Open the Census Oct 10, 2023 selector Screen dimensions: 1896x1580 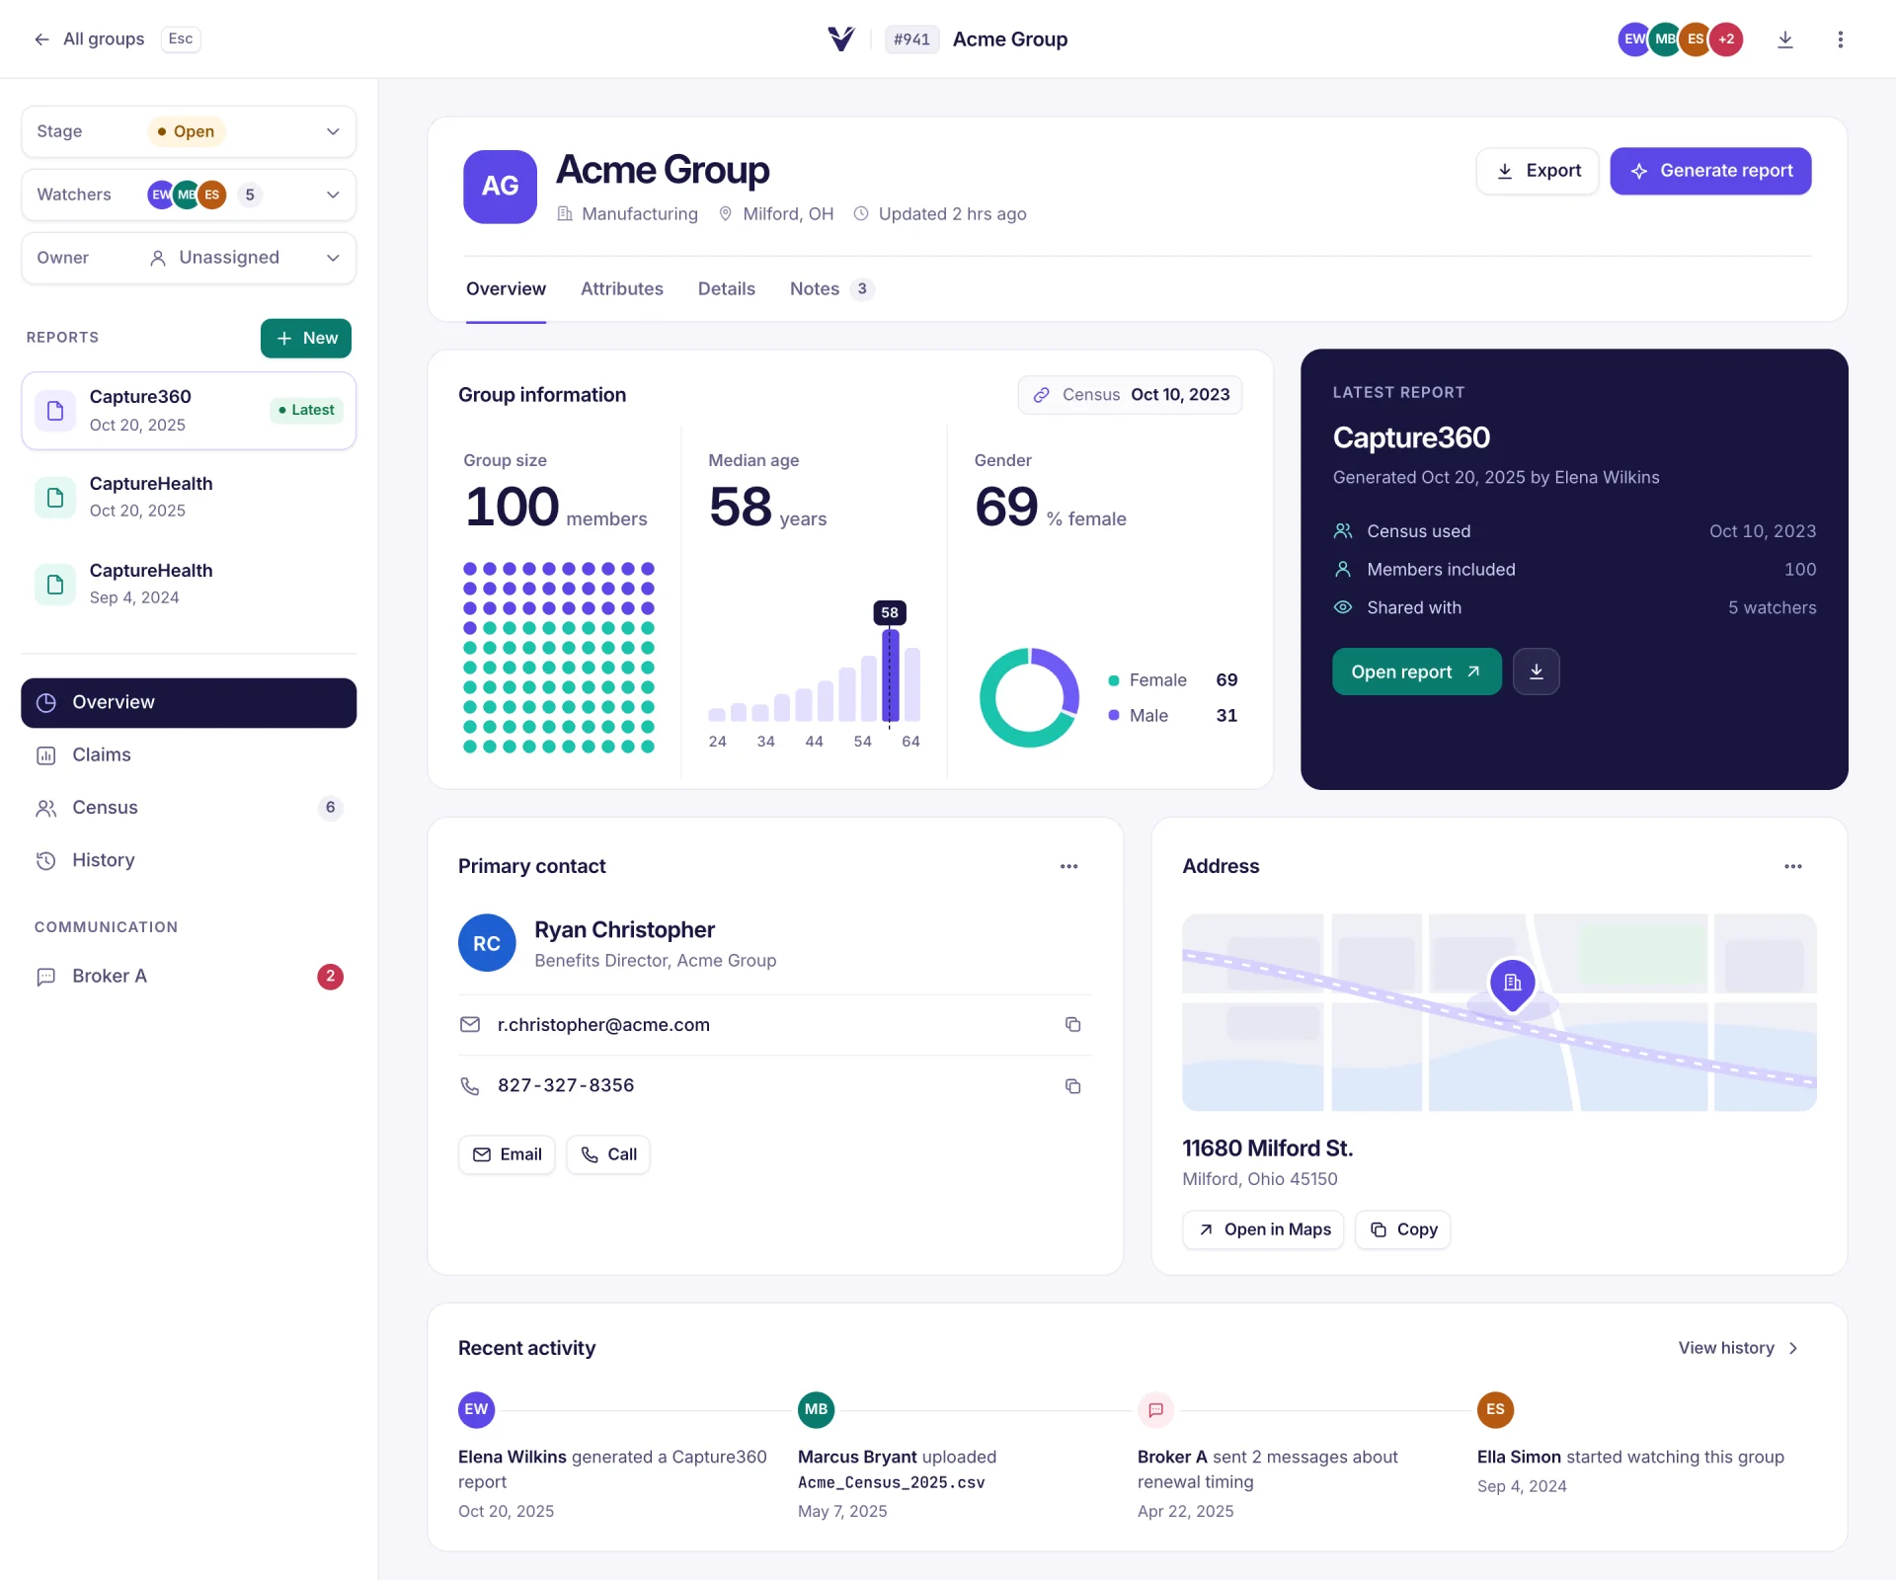coord(1130,395)
